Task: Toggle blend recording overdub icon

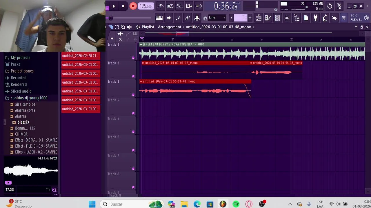Action: (189, 6)
